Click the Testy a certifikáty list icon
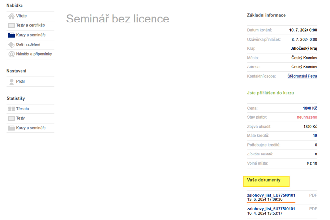This screenshot has height=220, width=330. (12, 25)
